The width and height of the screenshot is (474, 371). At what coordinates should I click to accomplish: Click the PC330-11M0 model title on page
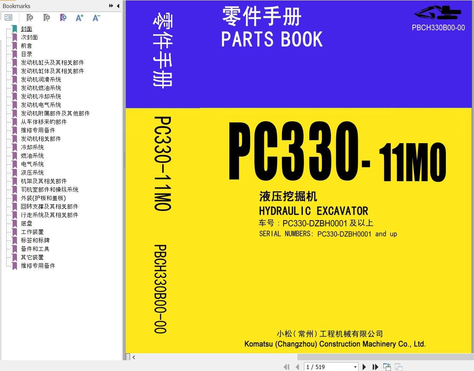337,152
